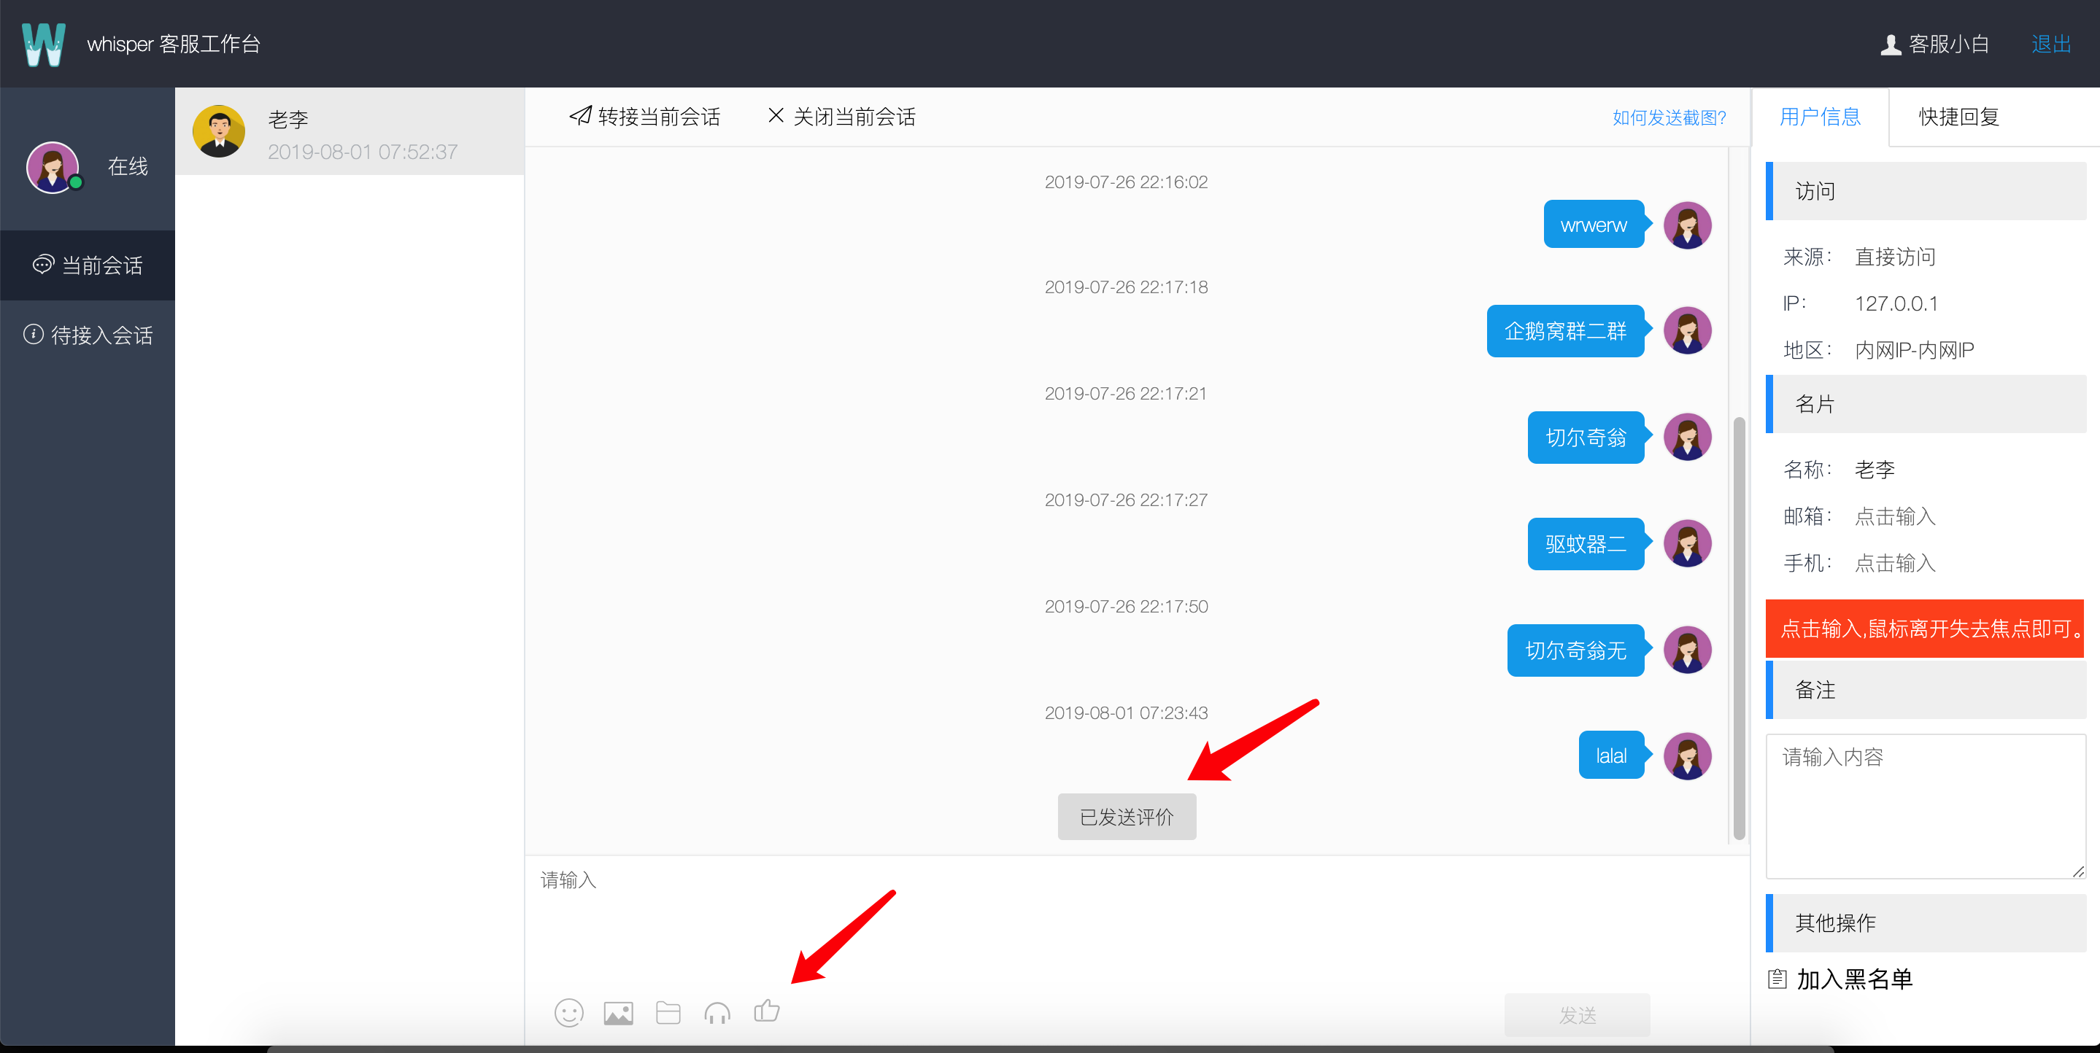Click the blacklist clipboard icon
The width and height of the screenshot is (2100, 1053).
tap(1777, 979)
